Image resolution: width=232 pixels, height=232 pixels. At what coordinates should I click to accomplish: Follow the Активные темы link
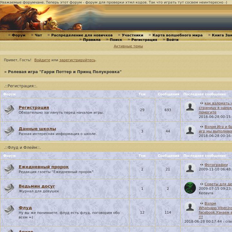point(128,46)
